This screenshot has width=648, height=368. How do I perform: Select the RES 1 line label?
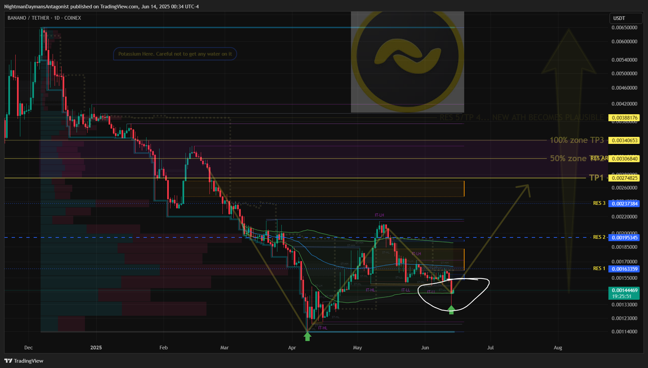pyautogui.click(x=599, y=268)
